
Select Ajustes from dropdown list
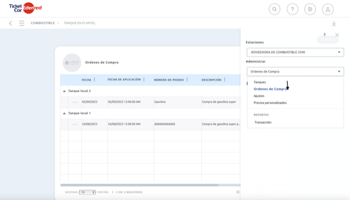click(259, 96)
